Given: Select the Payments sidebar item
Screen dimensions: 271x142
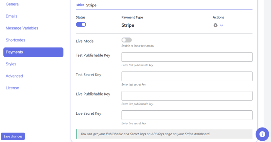Looking at the screenshot, I should pos(33,52).
